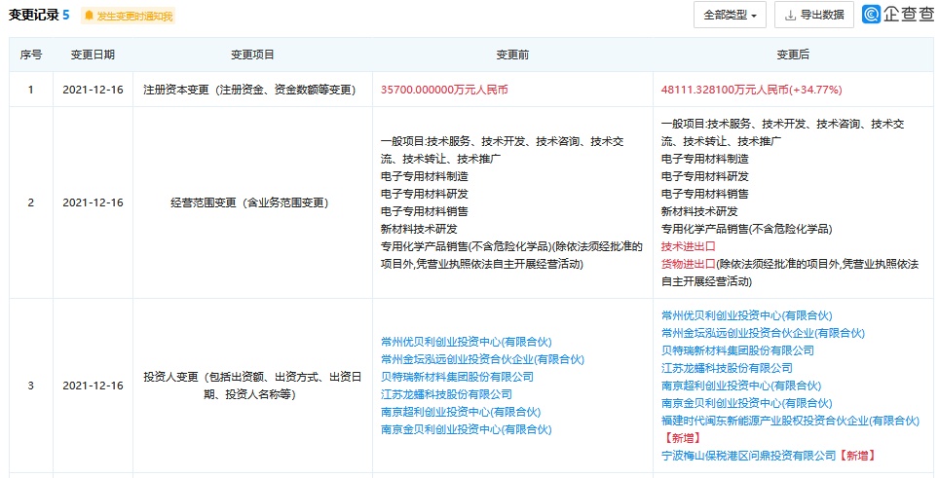This screenshot has width=939, height=478.
Task: Click the date 2021-12-16 in row 3
Action: click(93, 386)
